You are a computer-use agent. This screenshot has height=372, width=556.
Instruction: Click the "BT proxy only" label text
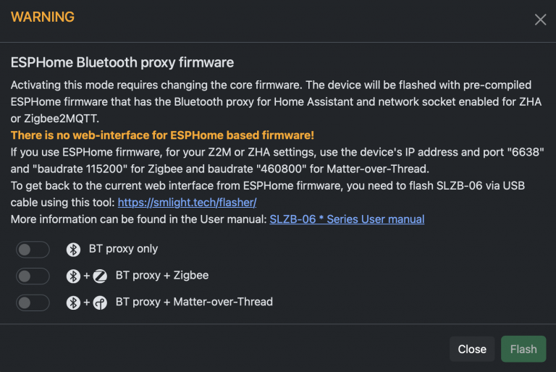click(x=123, y=249)
